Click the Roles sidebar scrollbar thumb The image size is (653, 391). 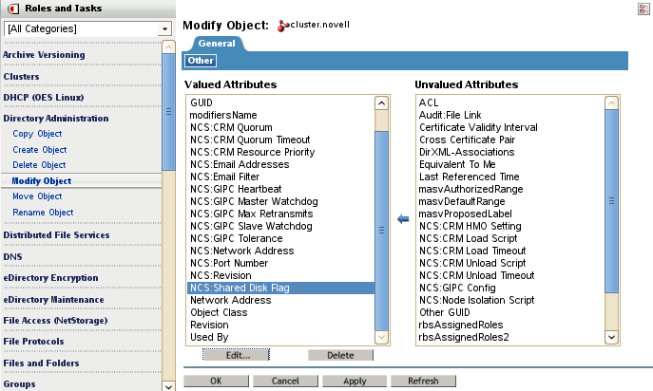tap(168, 111)
